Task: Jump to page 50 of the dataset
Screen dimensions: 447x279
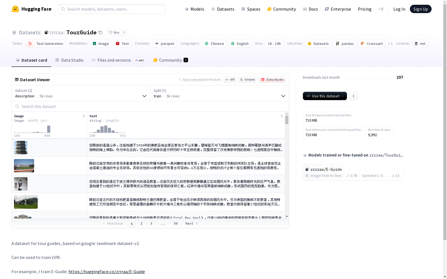Action: (x=176, y=223)
